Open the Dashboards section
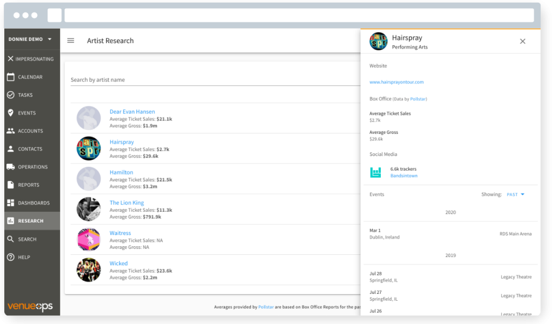Viewport: 554px width, 324px height. click(x=34, y=203)
